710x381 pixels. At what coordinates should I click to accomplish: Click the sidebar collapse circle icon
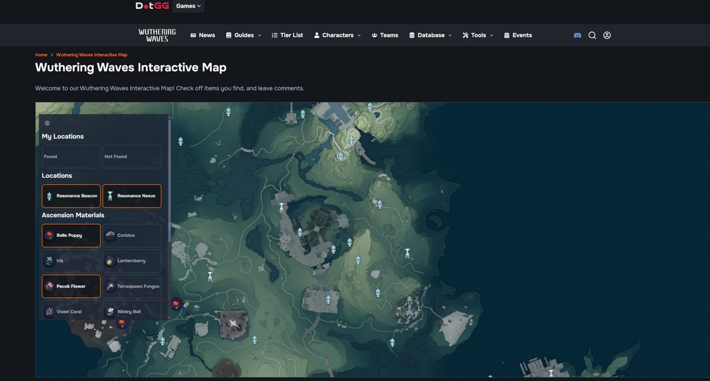point(47,123)
